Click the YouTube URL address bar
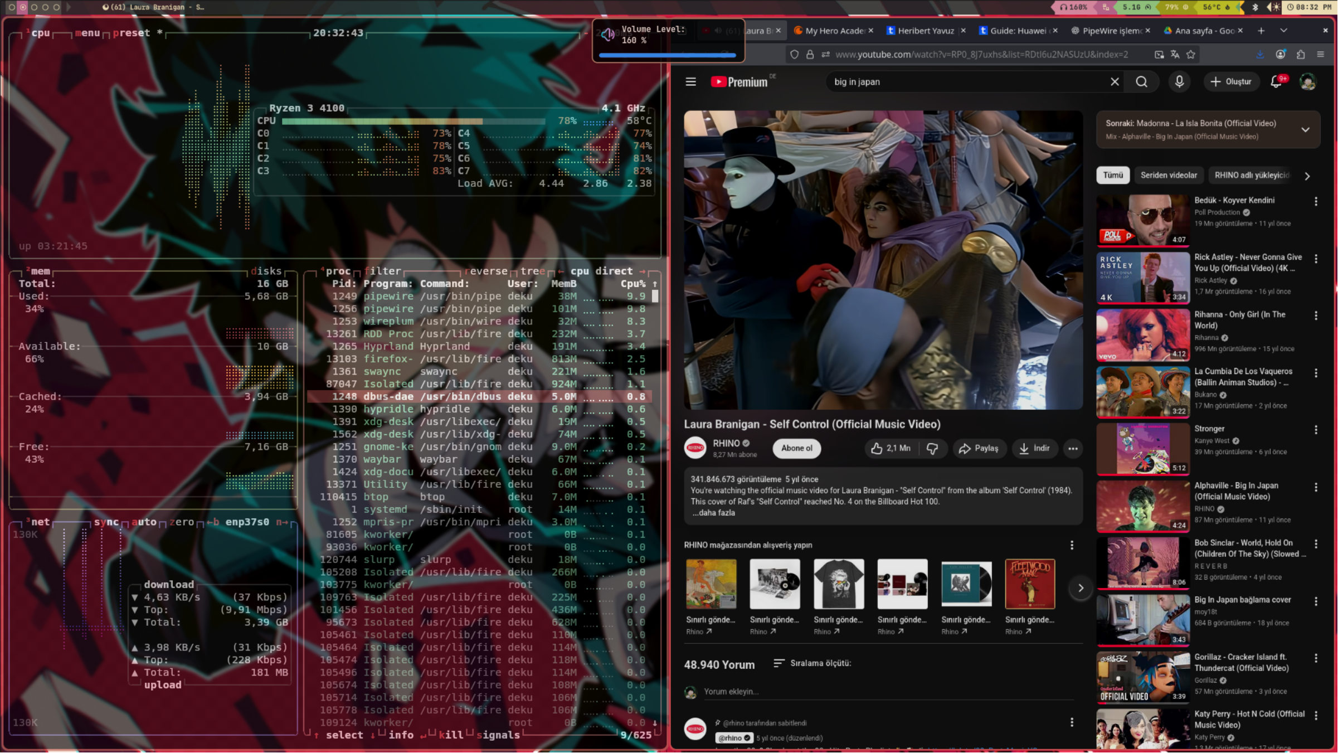The height and width of the screenshot is (753, 1338). pos(981,54)
